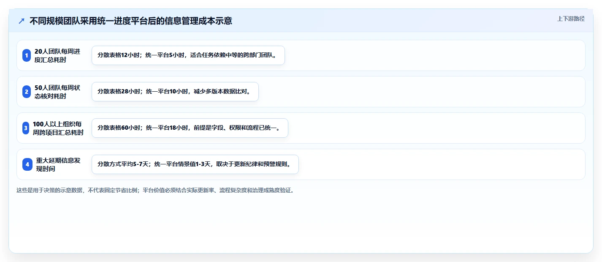
Task: Open the 上下游路径 link
Action: 571,19
